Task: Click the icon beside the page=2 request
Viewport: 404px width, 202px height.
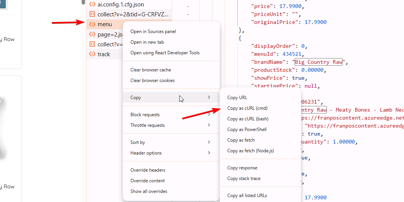Action: (x=92, y=35)
